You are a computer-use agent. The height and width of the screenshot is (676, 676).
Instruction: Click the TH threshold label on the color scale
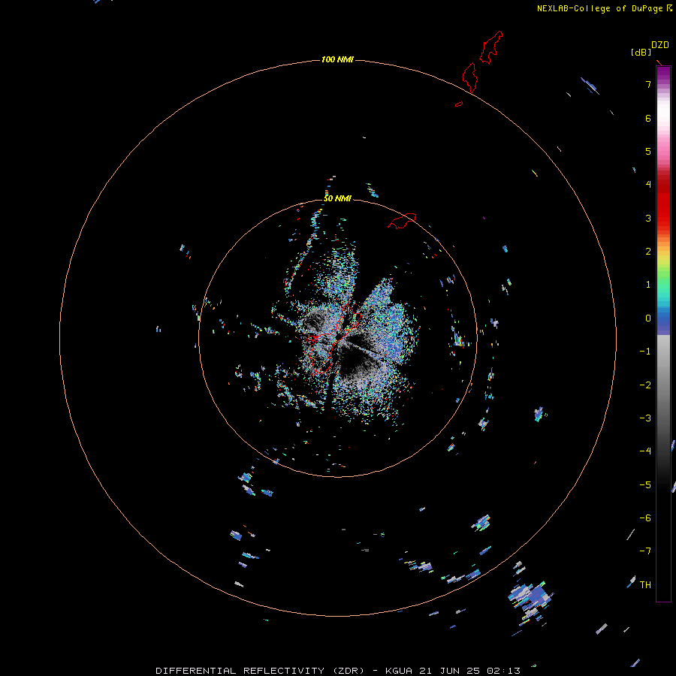click(645, 585)
